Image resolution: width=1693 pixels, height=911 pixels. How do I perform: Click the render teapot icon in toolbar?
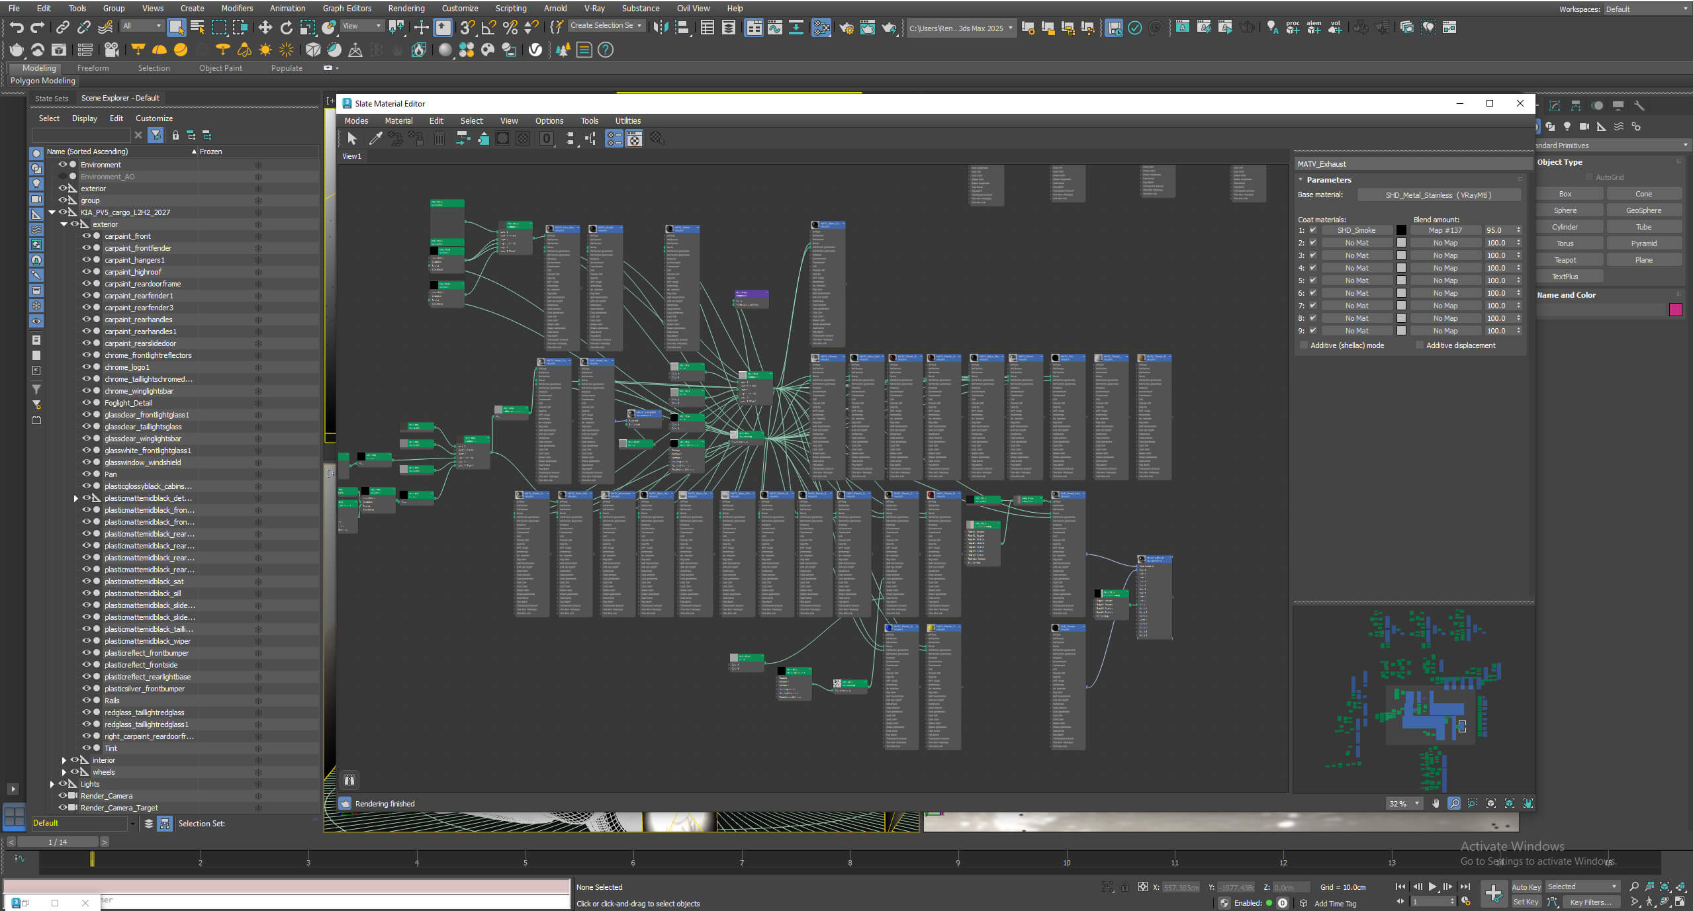(888, 27)
